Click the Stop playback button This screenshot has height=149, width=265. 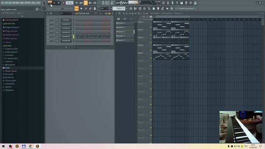tap(59, 3)
